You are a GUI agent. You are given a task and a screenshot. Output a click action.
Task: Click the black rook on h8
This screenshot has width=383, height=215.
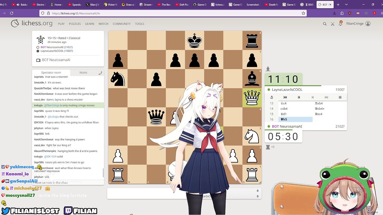coord(252,40)
